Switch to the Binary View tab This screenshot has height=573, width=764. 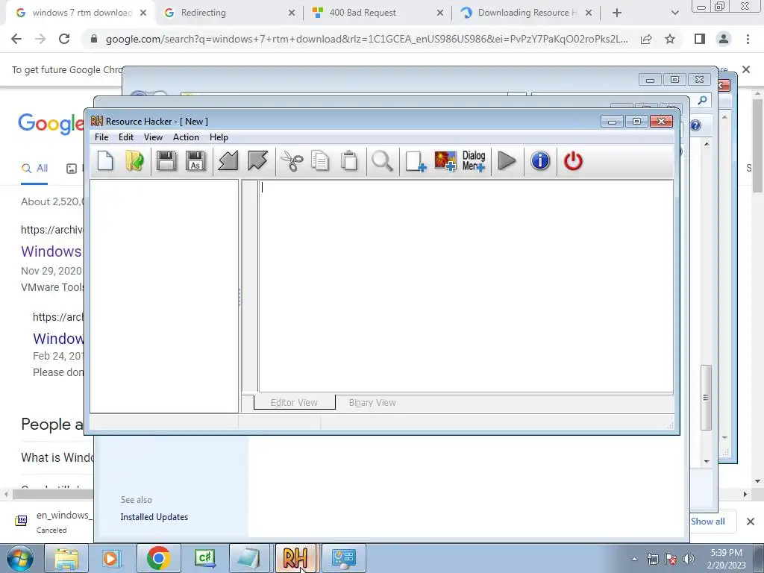point(372,402)
